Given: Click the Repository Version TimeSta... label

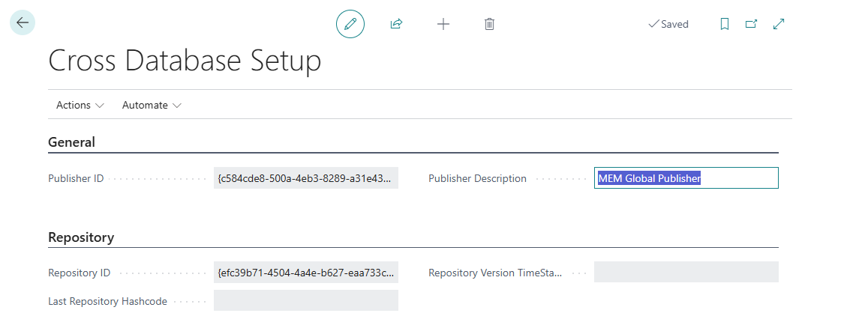Looking at the screenshot, I should click(495, 273).
